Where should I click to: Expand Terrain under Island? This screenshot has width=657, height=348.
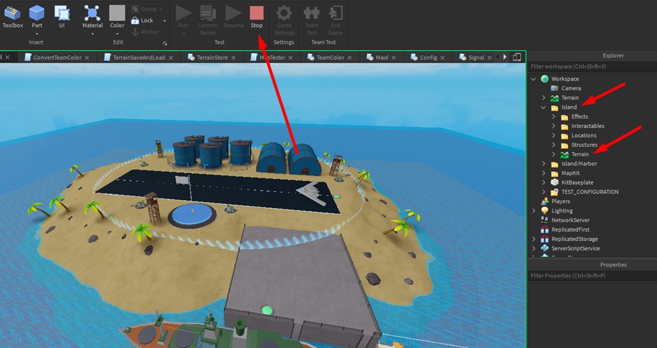tap(553, 154)
